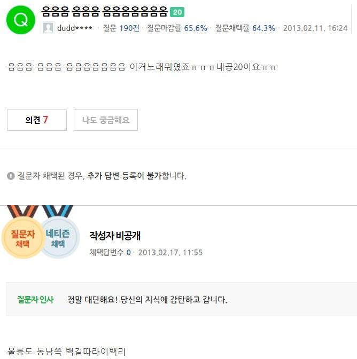Click the 질문자 인사 label

[x=35, y=300]
